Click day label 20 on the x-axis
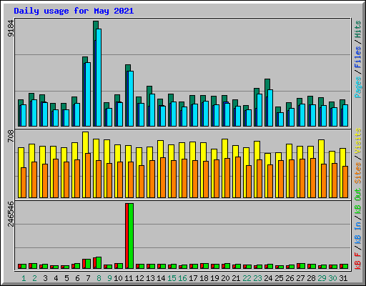366x286 pixels. pos(225,278)
